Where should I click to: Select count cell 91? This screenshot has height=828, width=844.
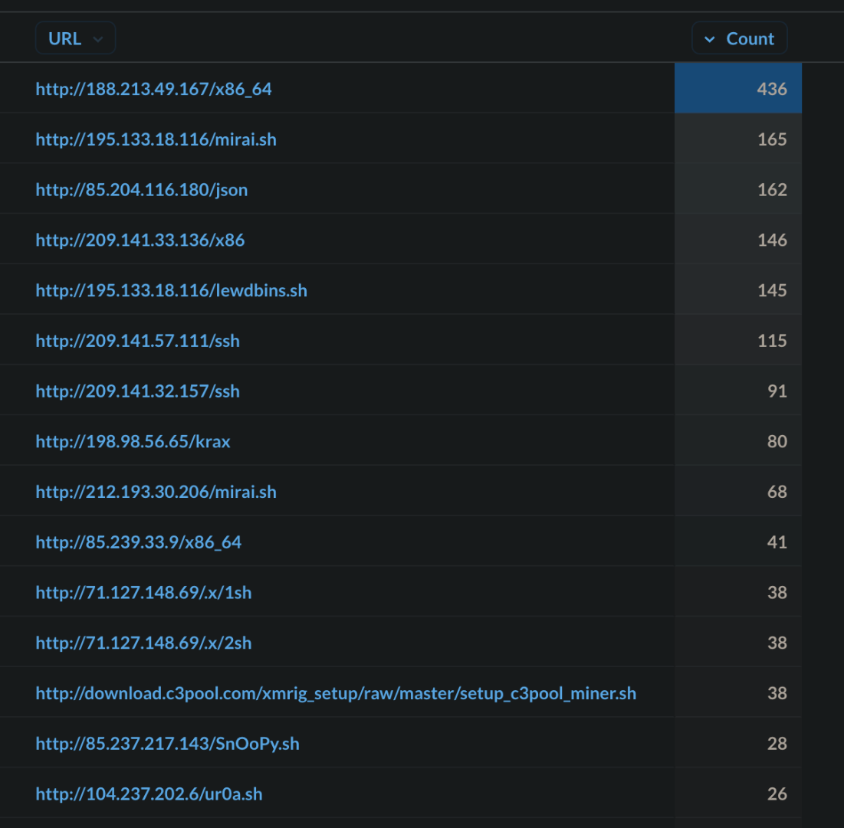pyautogui.click(x=738, y=391)
